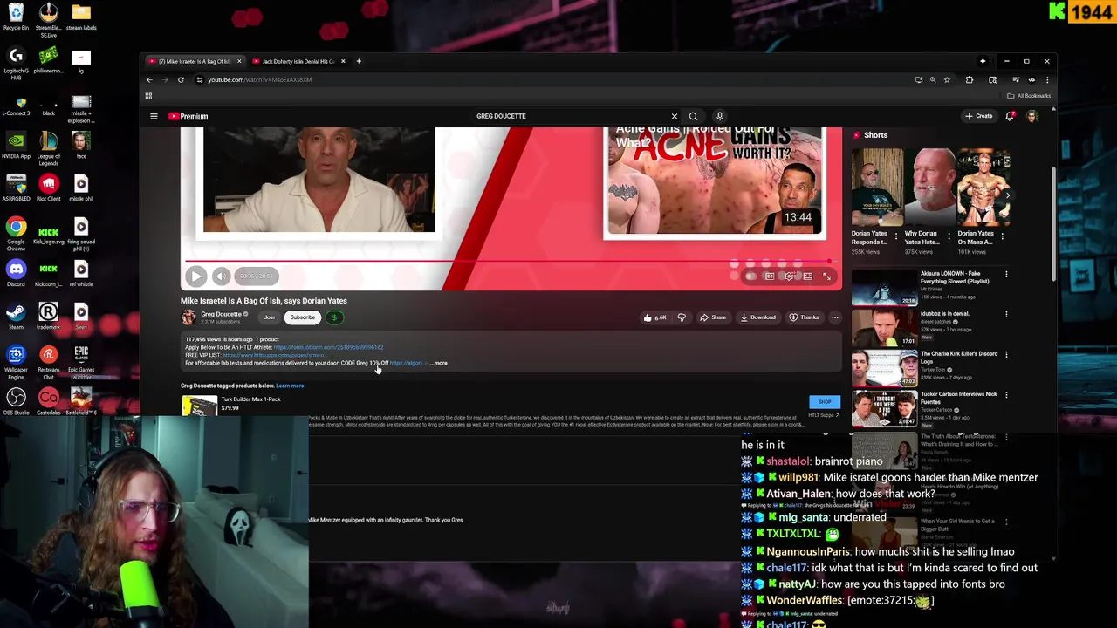
Task: Close the Jack Doherty tab
Action: tap(343, 61)
